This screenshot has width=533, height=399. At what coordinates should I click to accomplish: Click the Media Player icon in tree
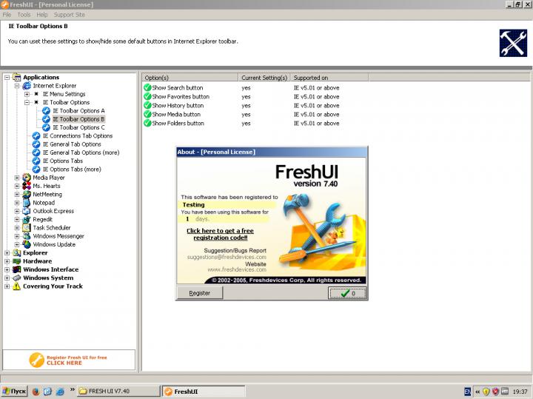pos(27,178)
